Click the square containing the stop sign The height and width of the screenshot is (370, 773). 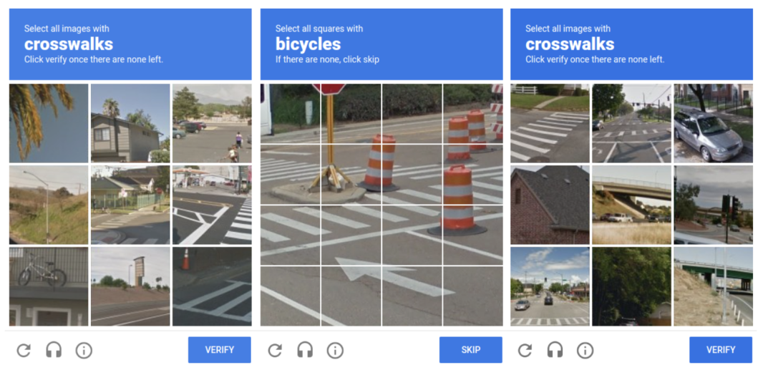point(351,114)
